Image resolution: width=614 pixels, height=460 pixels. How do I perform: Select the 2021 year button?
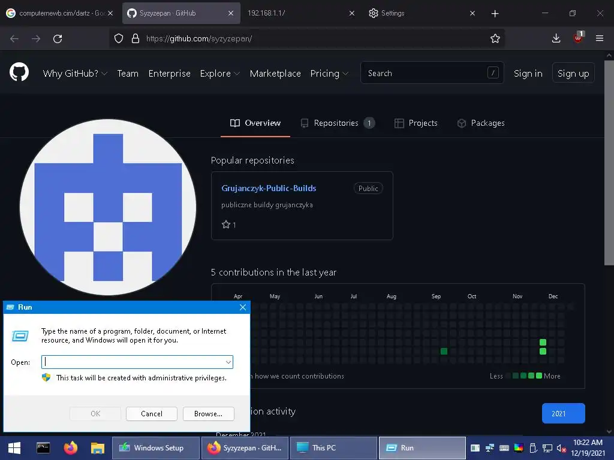(563, 413)
